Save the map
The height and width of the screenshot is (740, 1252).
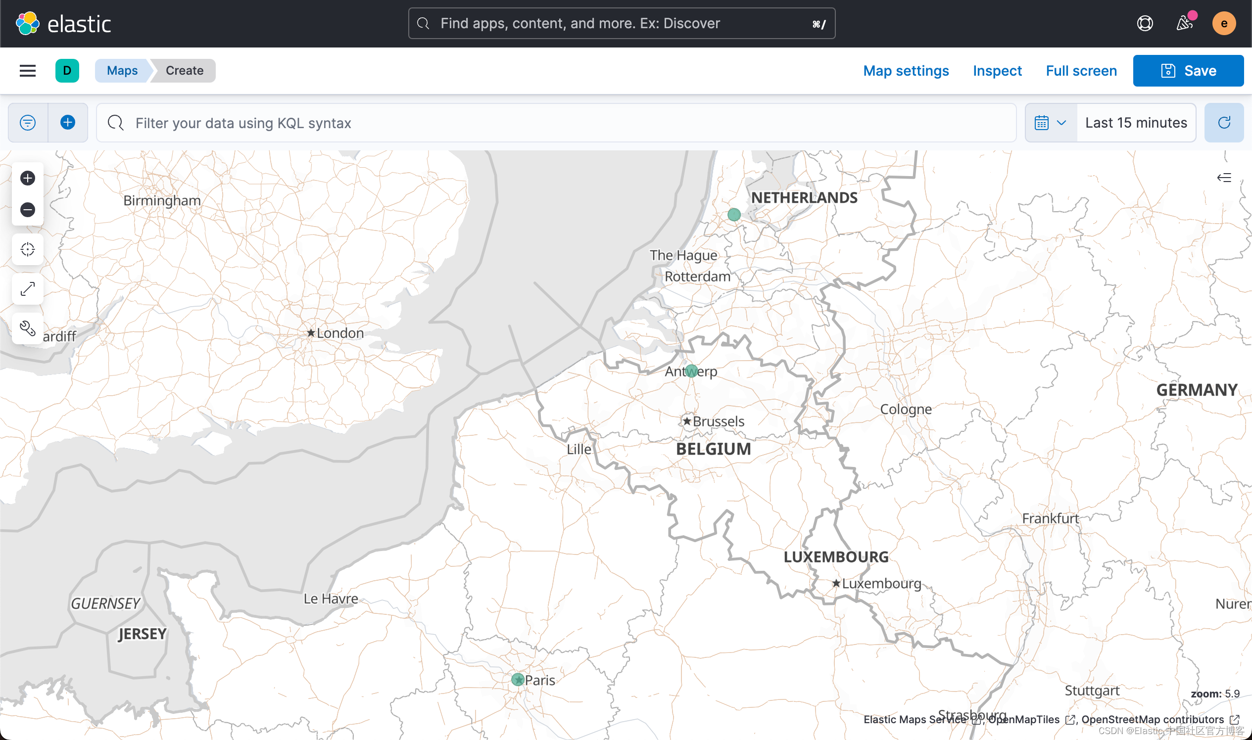point(1188,71)
